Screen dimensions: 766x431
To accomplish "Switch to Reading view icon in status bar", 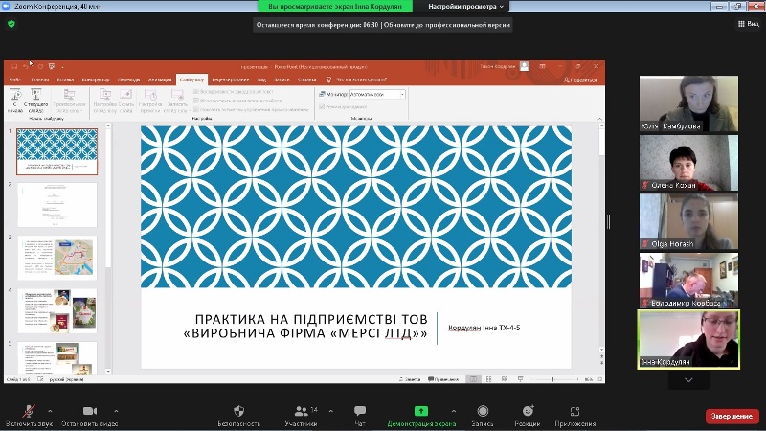I will 505,379.
